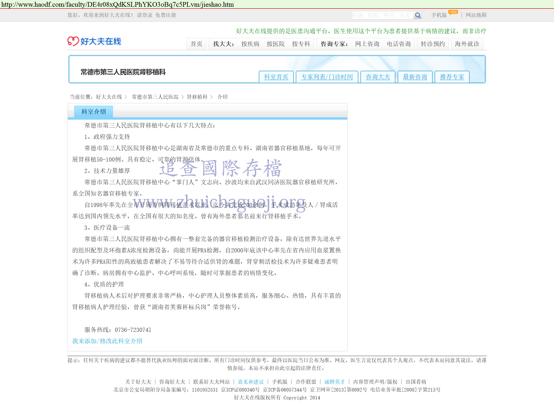
Task: Open the 咨询大夫 tab
Action: tap(378, 77)
